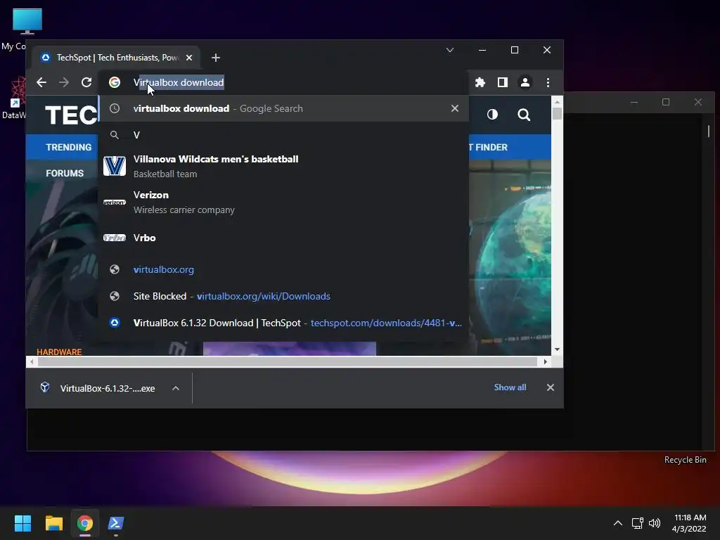Toggle TechSpot dark/light theme icon
Image resolution: width=720 pixels, height=540 pixels.
(x=492, y=115)
